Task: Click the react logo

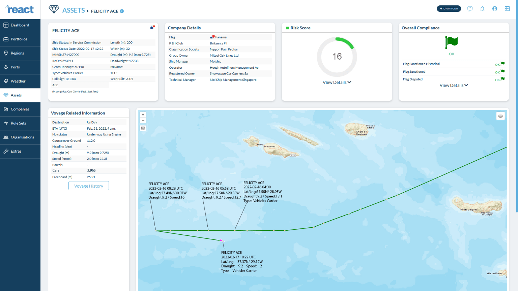Action: 20,9
